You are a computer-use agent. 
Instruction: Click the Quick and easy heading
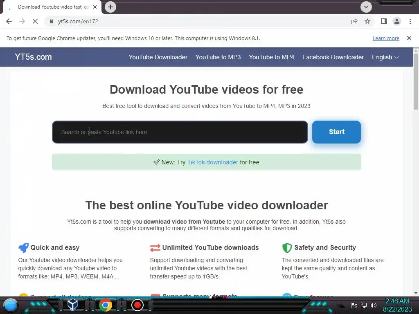tap(55, 247)
